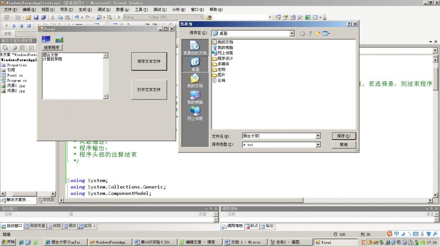Switch to the 断点 tab
The height and width of the screenshot is (247, 440).
(251, 226)
